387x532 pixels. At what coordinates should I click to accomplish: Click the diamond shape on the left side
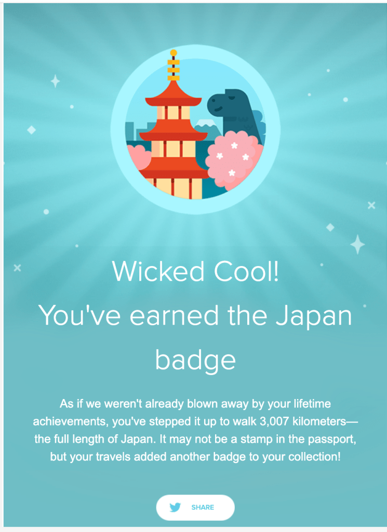(32, 130)
